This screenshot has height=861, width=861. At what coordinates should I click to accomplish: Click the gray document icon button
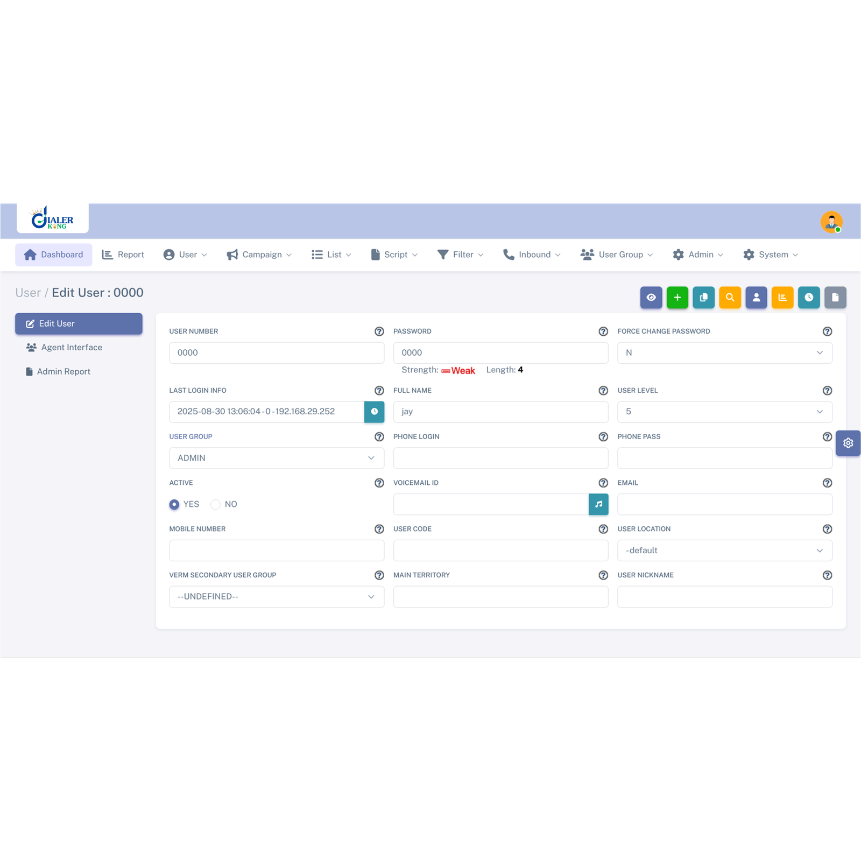[x=835, y=297]
